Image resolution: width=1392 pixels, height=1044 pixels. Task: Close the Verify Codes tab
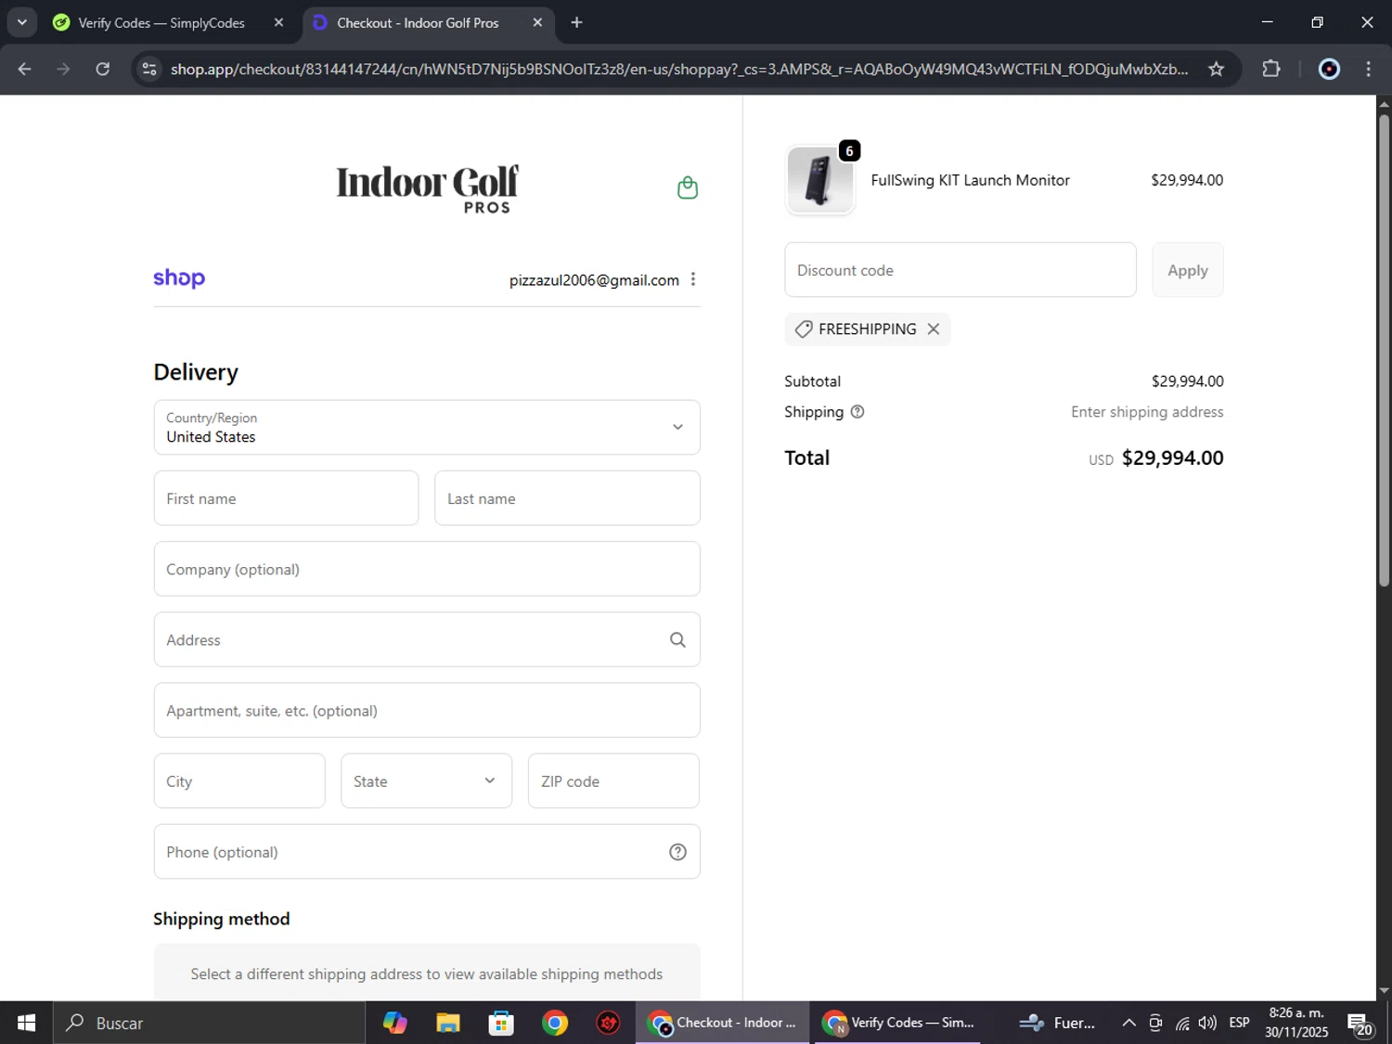(278, 22)
